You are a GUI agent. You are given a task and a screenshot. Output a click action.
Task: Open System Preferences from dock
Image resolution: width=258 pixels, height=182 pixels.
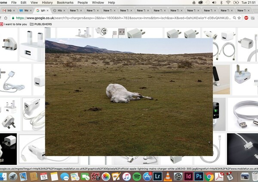(178, 176)
